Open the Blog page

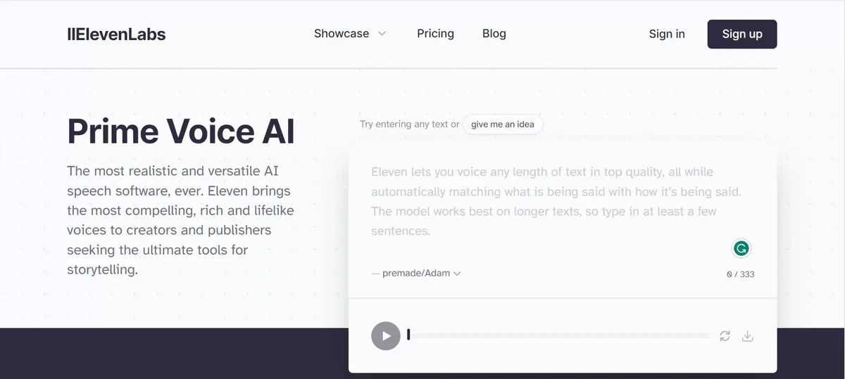pyautogui.click(x=494, y=34)
